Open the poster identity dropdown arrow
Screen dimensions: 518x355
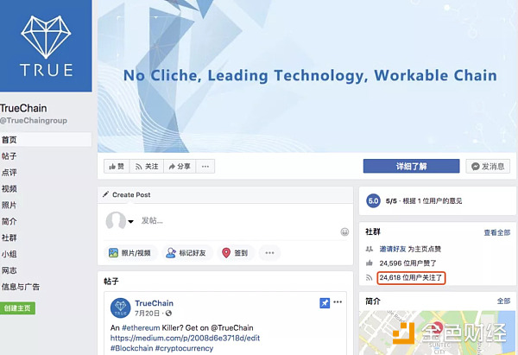[131, 221]
